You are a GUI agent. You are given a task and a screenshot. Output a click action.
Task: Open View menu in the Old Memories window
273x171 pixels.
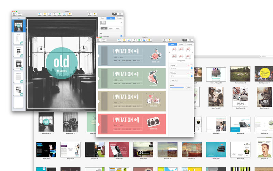click(x=14, y=14)
